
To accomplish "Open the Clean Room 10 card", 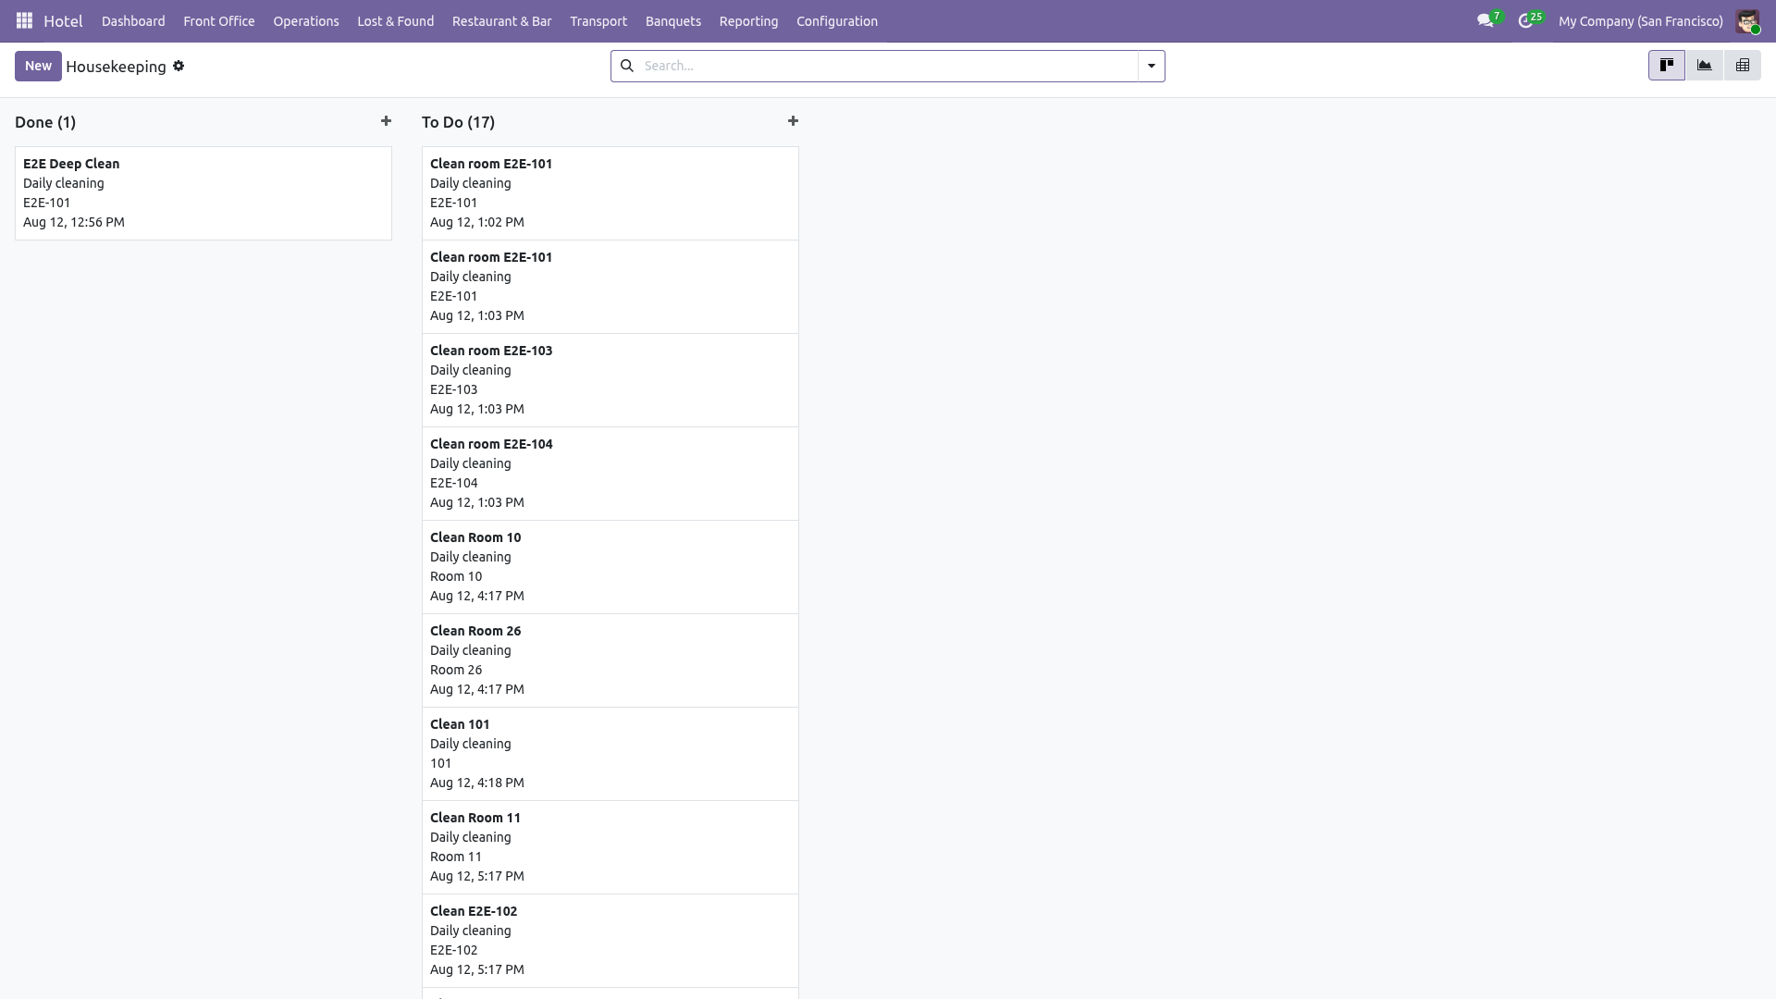I will (610, 567).
